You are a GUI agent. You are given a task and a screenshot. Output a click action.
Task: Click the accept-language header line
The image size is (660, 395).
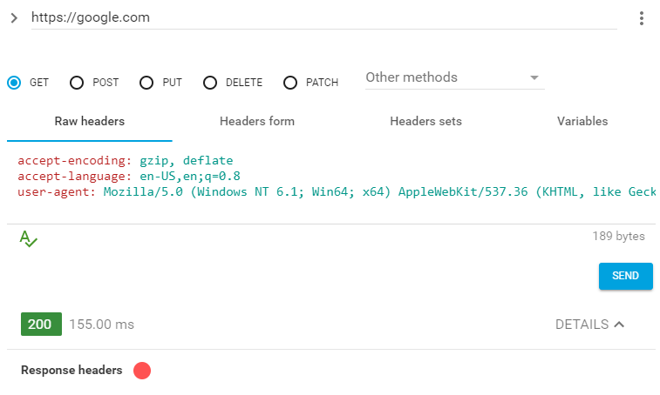coord(129,176)
